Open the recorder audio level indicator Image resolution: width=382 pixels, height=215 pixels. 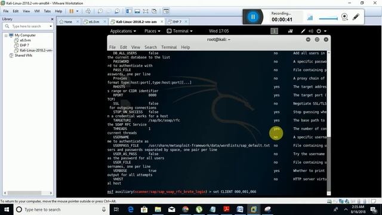coord(310,18)
